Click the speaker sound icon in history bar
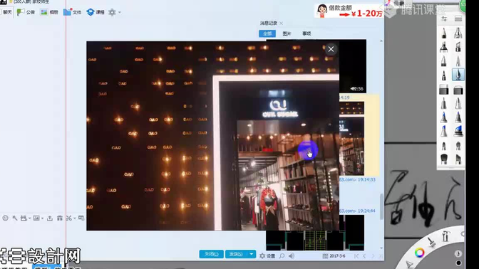Image resolution: width=479 pixels, height=269 pixels. click(292, 256)
